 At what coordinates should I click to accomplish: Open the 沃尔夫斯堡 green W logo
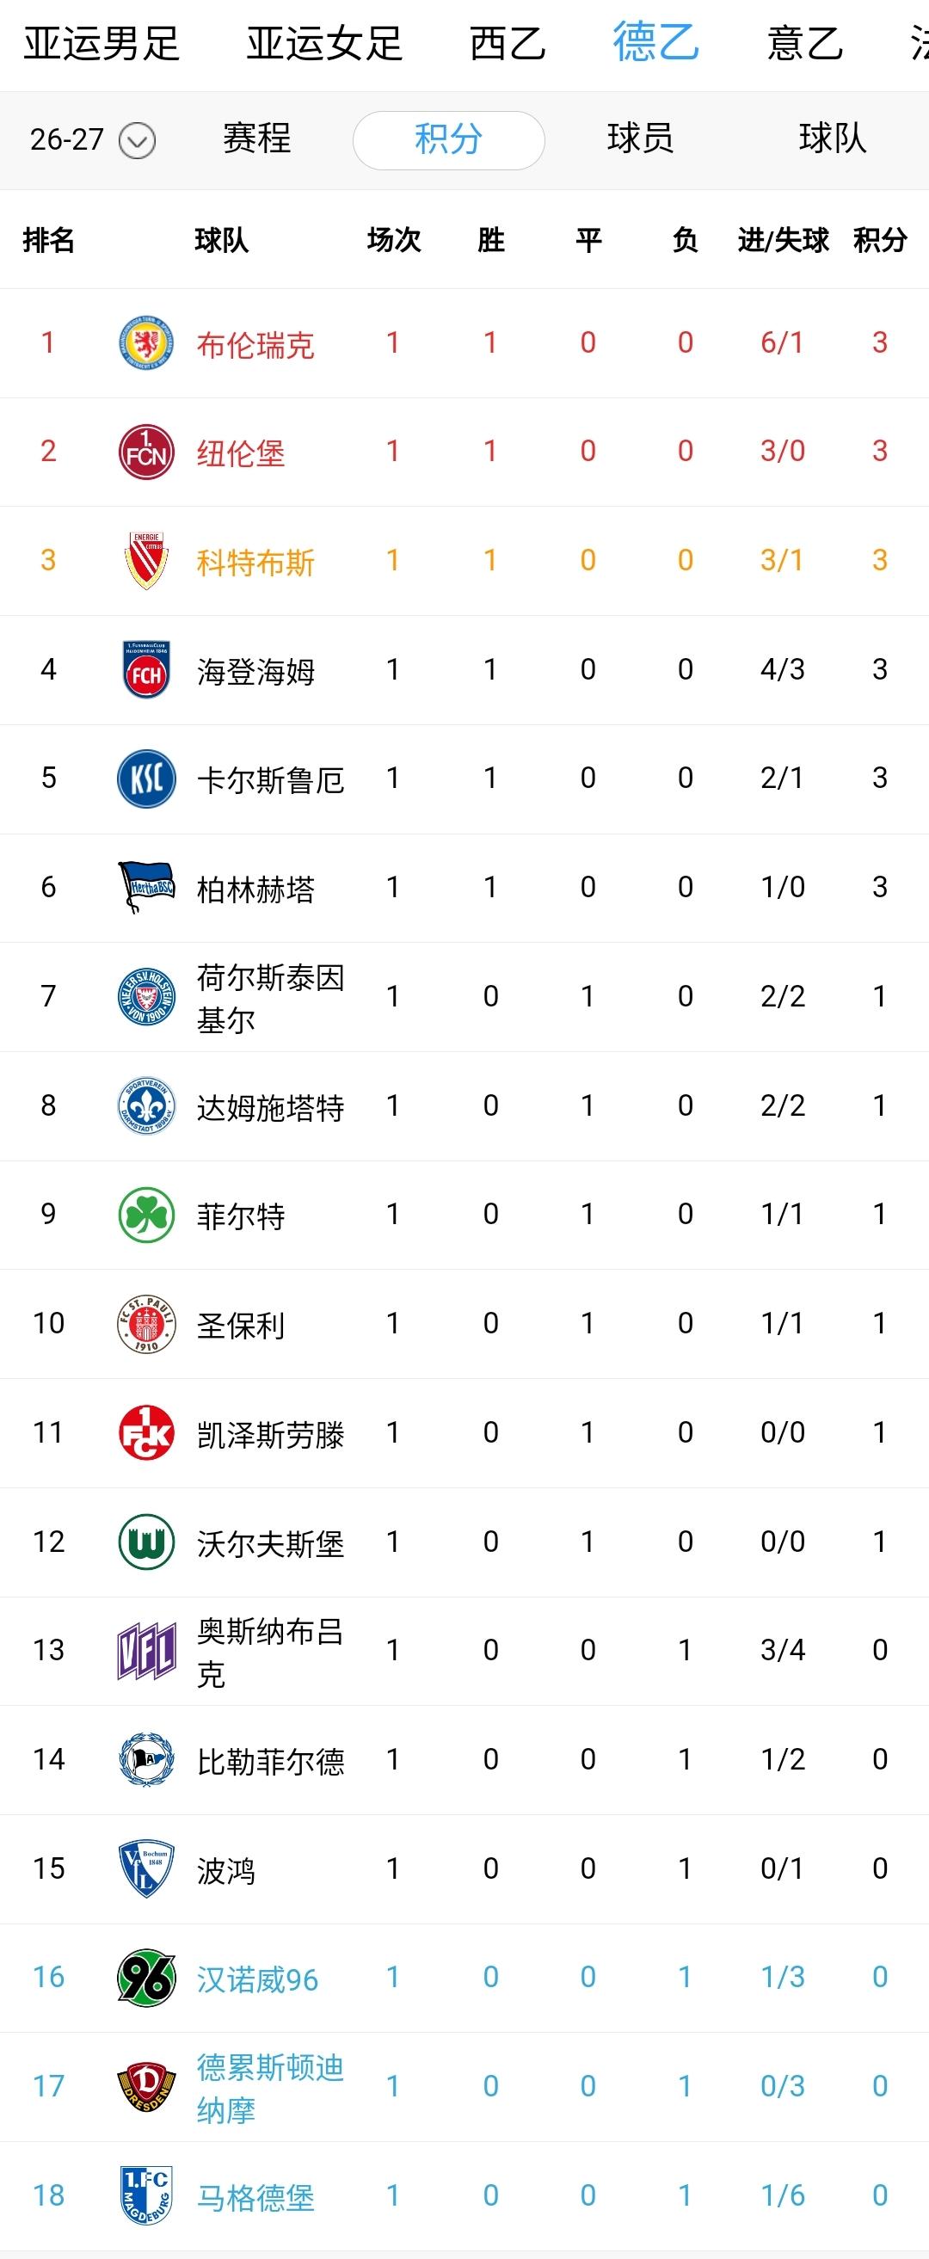[145, 1542]
